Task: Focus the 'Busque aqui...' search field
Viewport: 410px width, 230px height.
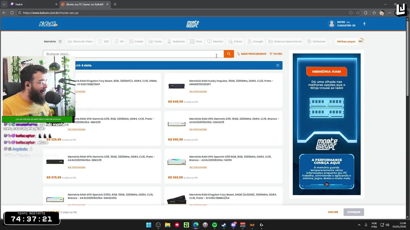Action: pyautogui.click(x=133, y=54)
